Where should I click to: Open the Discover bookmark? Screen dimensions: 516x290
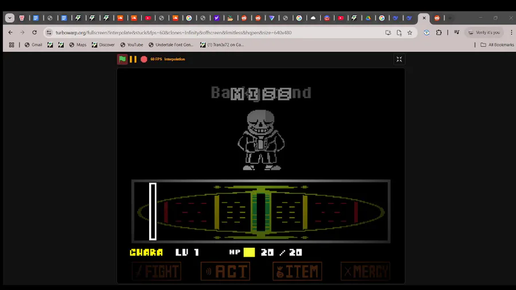pyautogui.click(x=103, y=45)
